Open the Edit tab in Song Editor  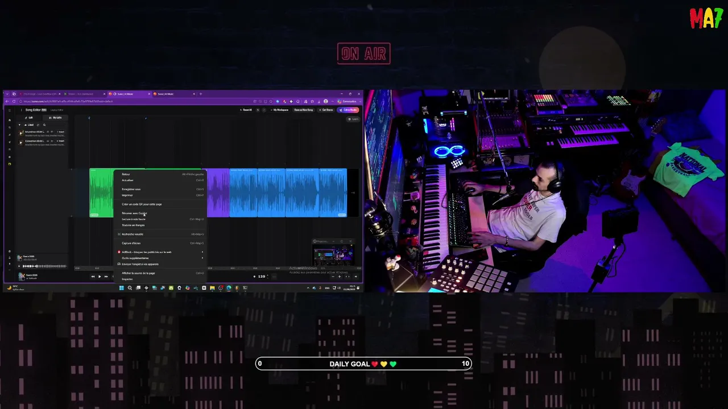[x=30, y=118]
